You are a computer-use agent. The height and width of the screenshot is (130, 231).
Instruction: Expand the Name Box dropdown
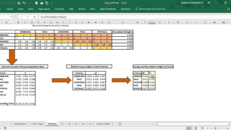point(11,17)
